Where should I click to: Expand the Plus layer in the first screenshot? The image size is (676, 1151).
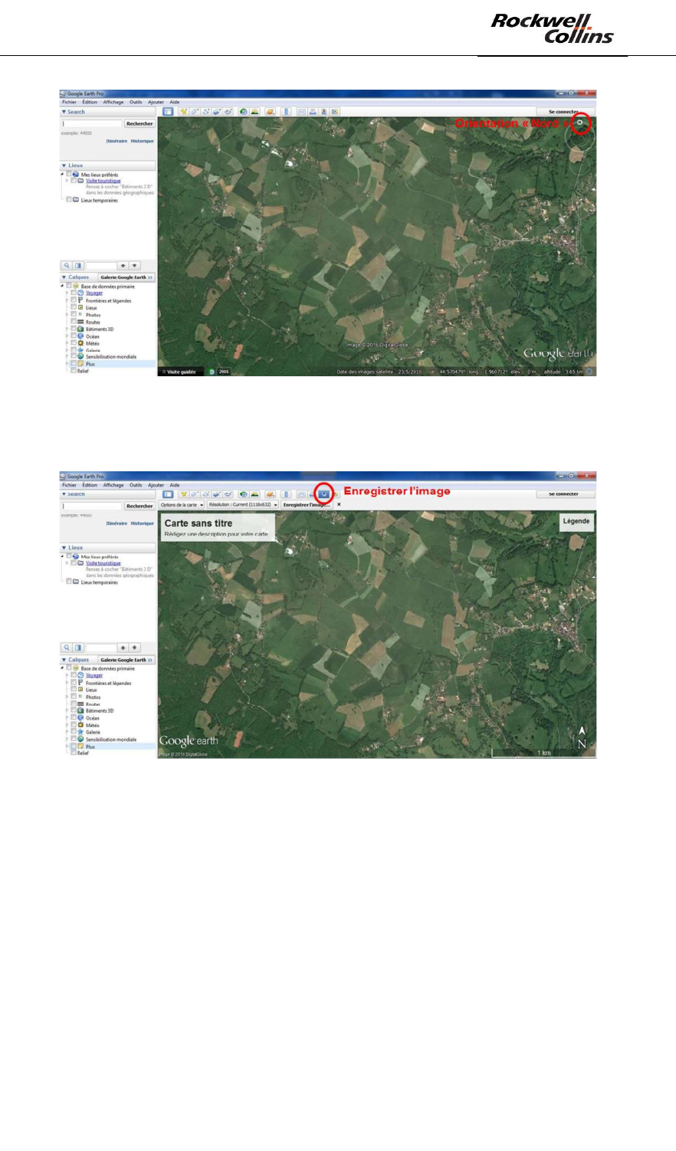tap(67, 363)
